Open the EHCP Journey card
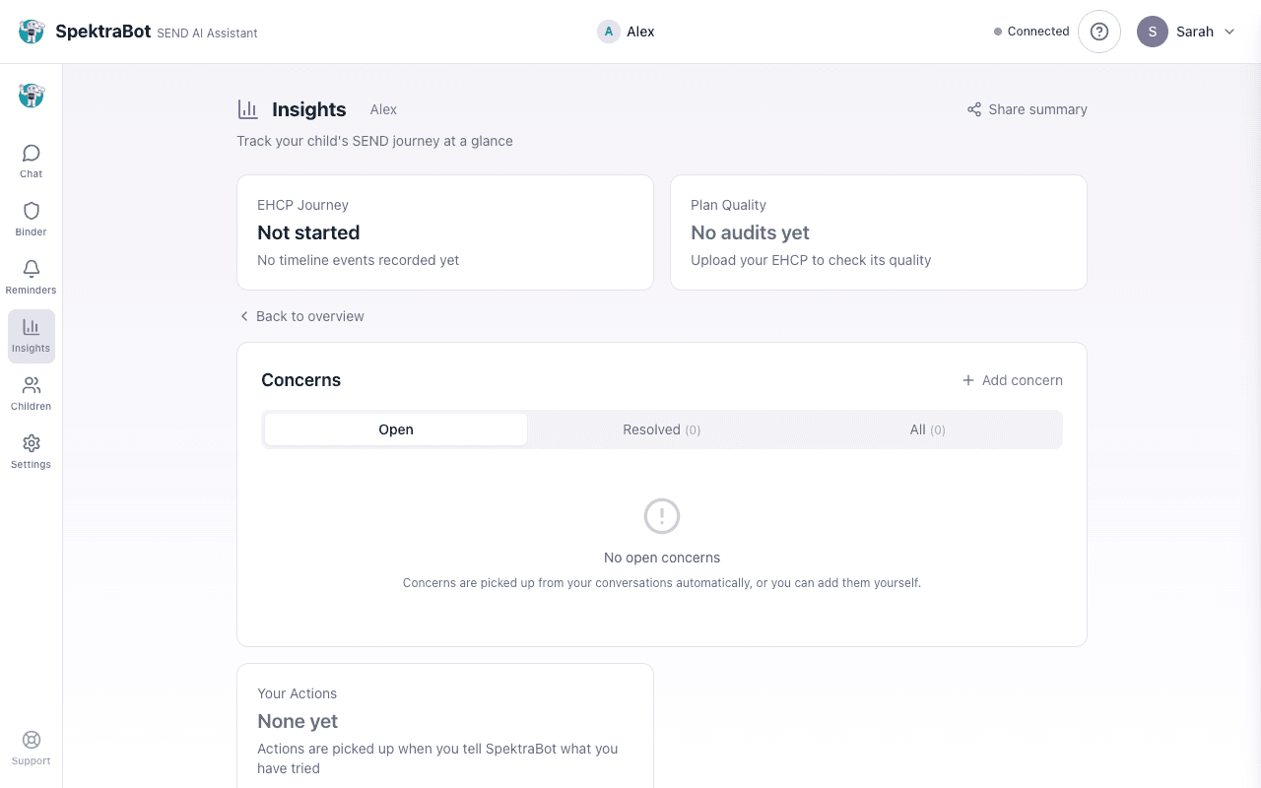The image size is (1261, 788). pos(445,232)
